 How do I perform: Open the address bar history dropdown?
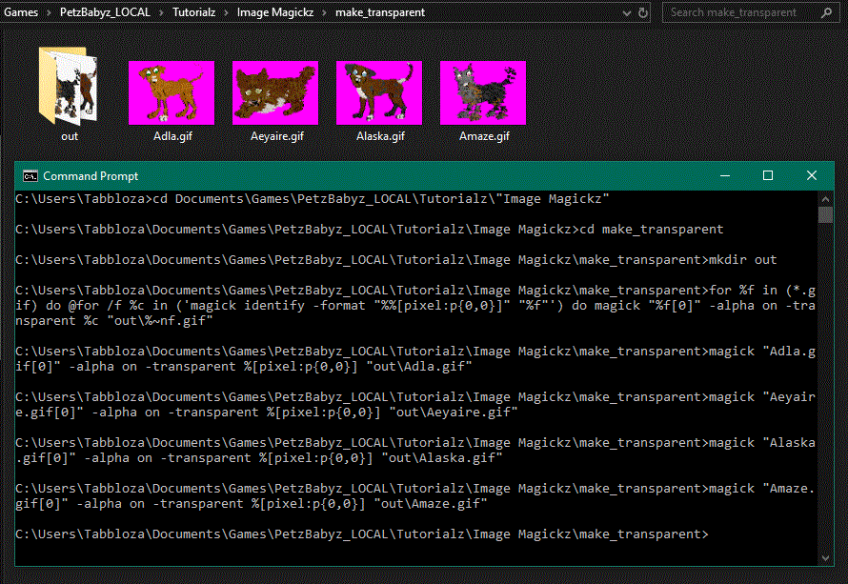625,13
